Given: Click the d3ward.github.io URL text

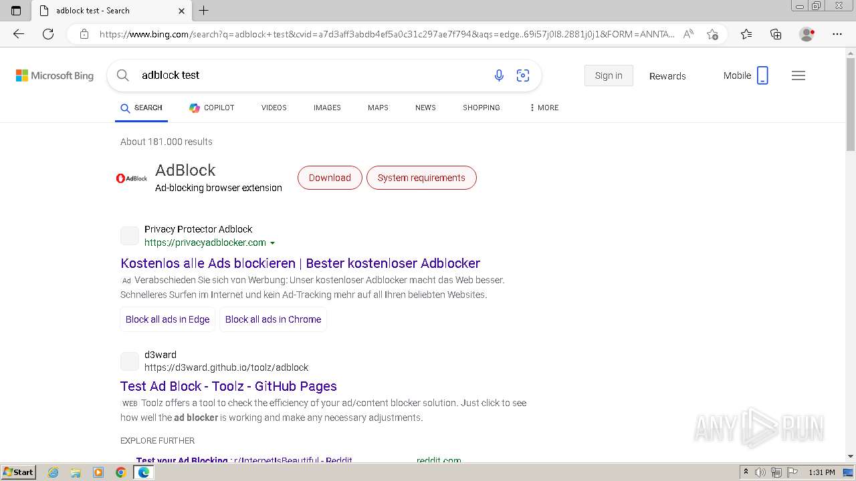Looking at the screenshot, I should tap(226, 367).
